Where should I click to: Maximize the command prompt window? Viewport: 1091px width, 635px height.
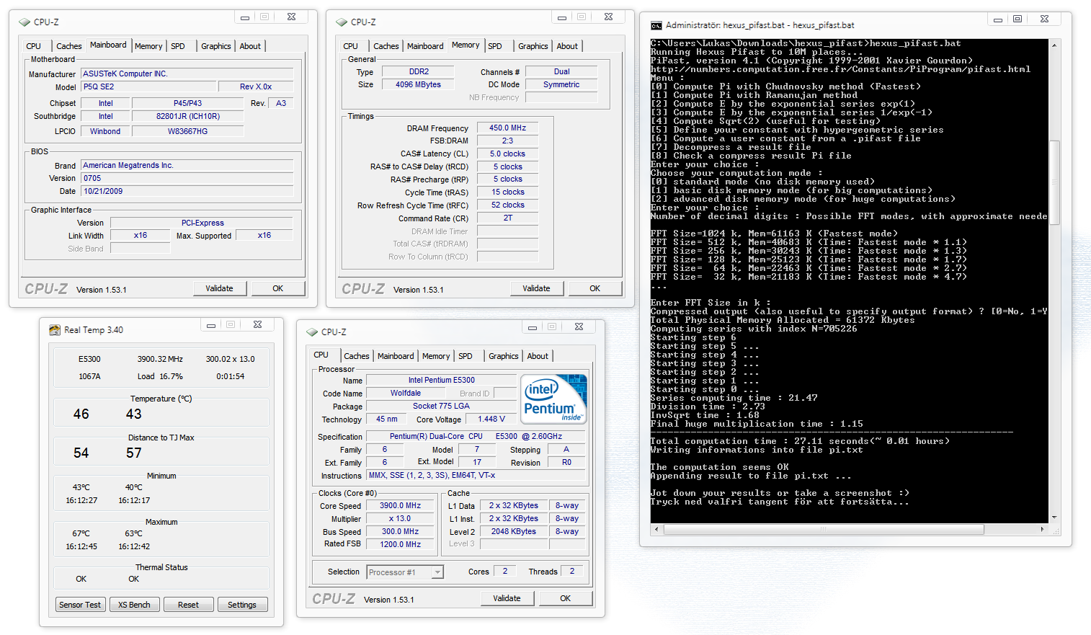[x=1017, y=19]
